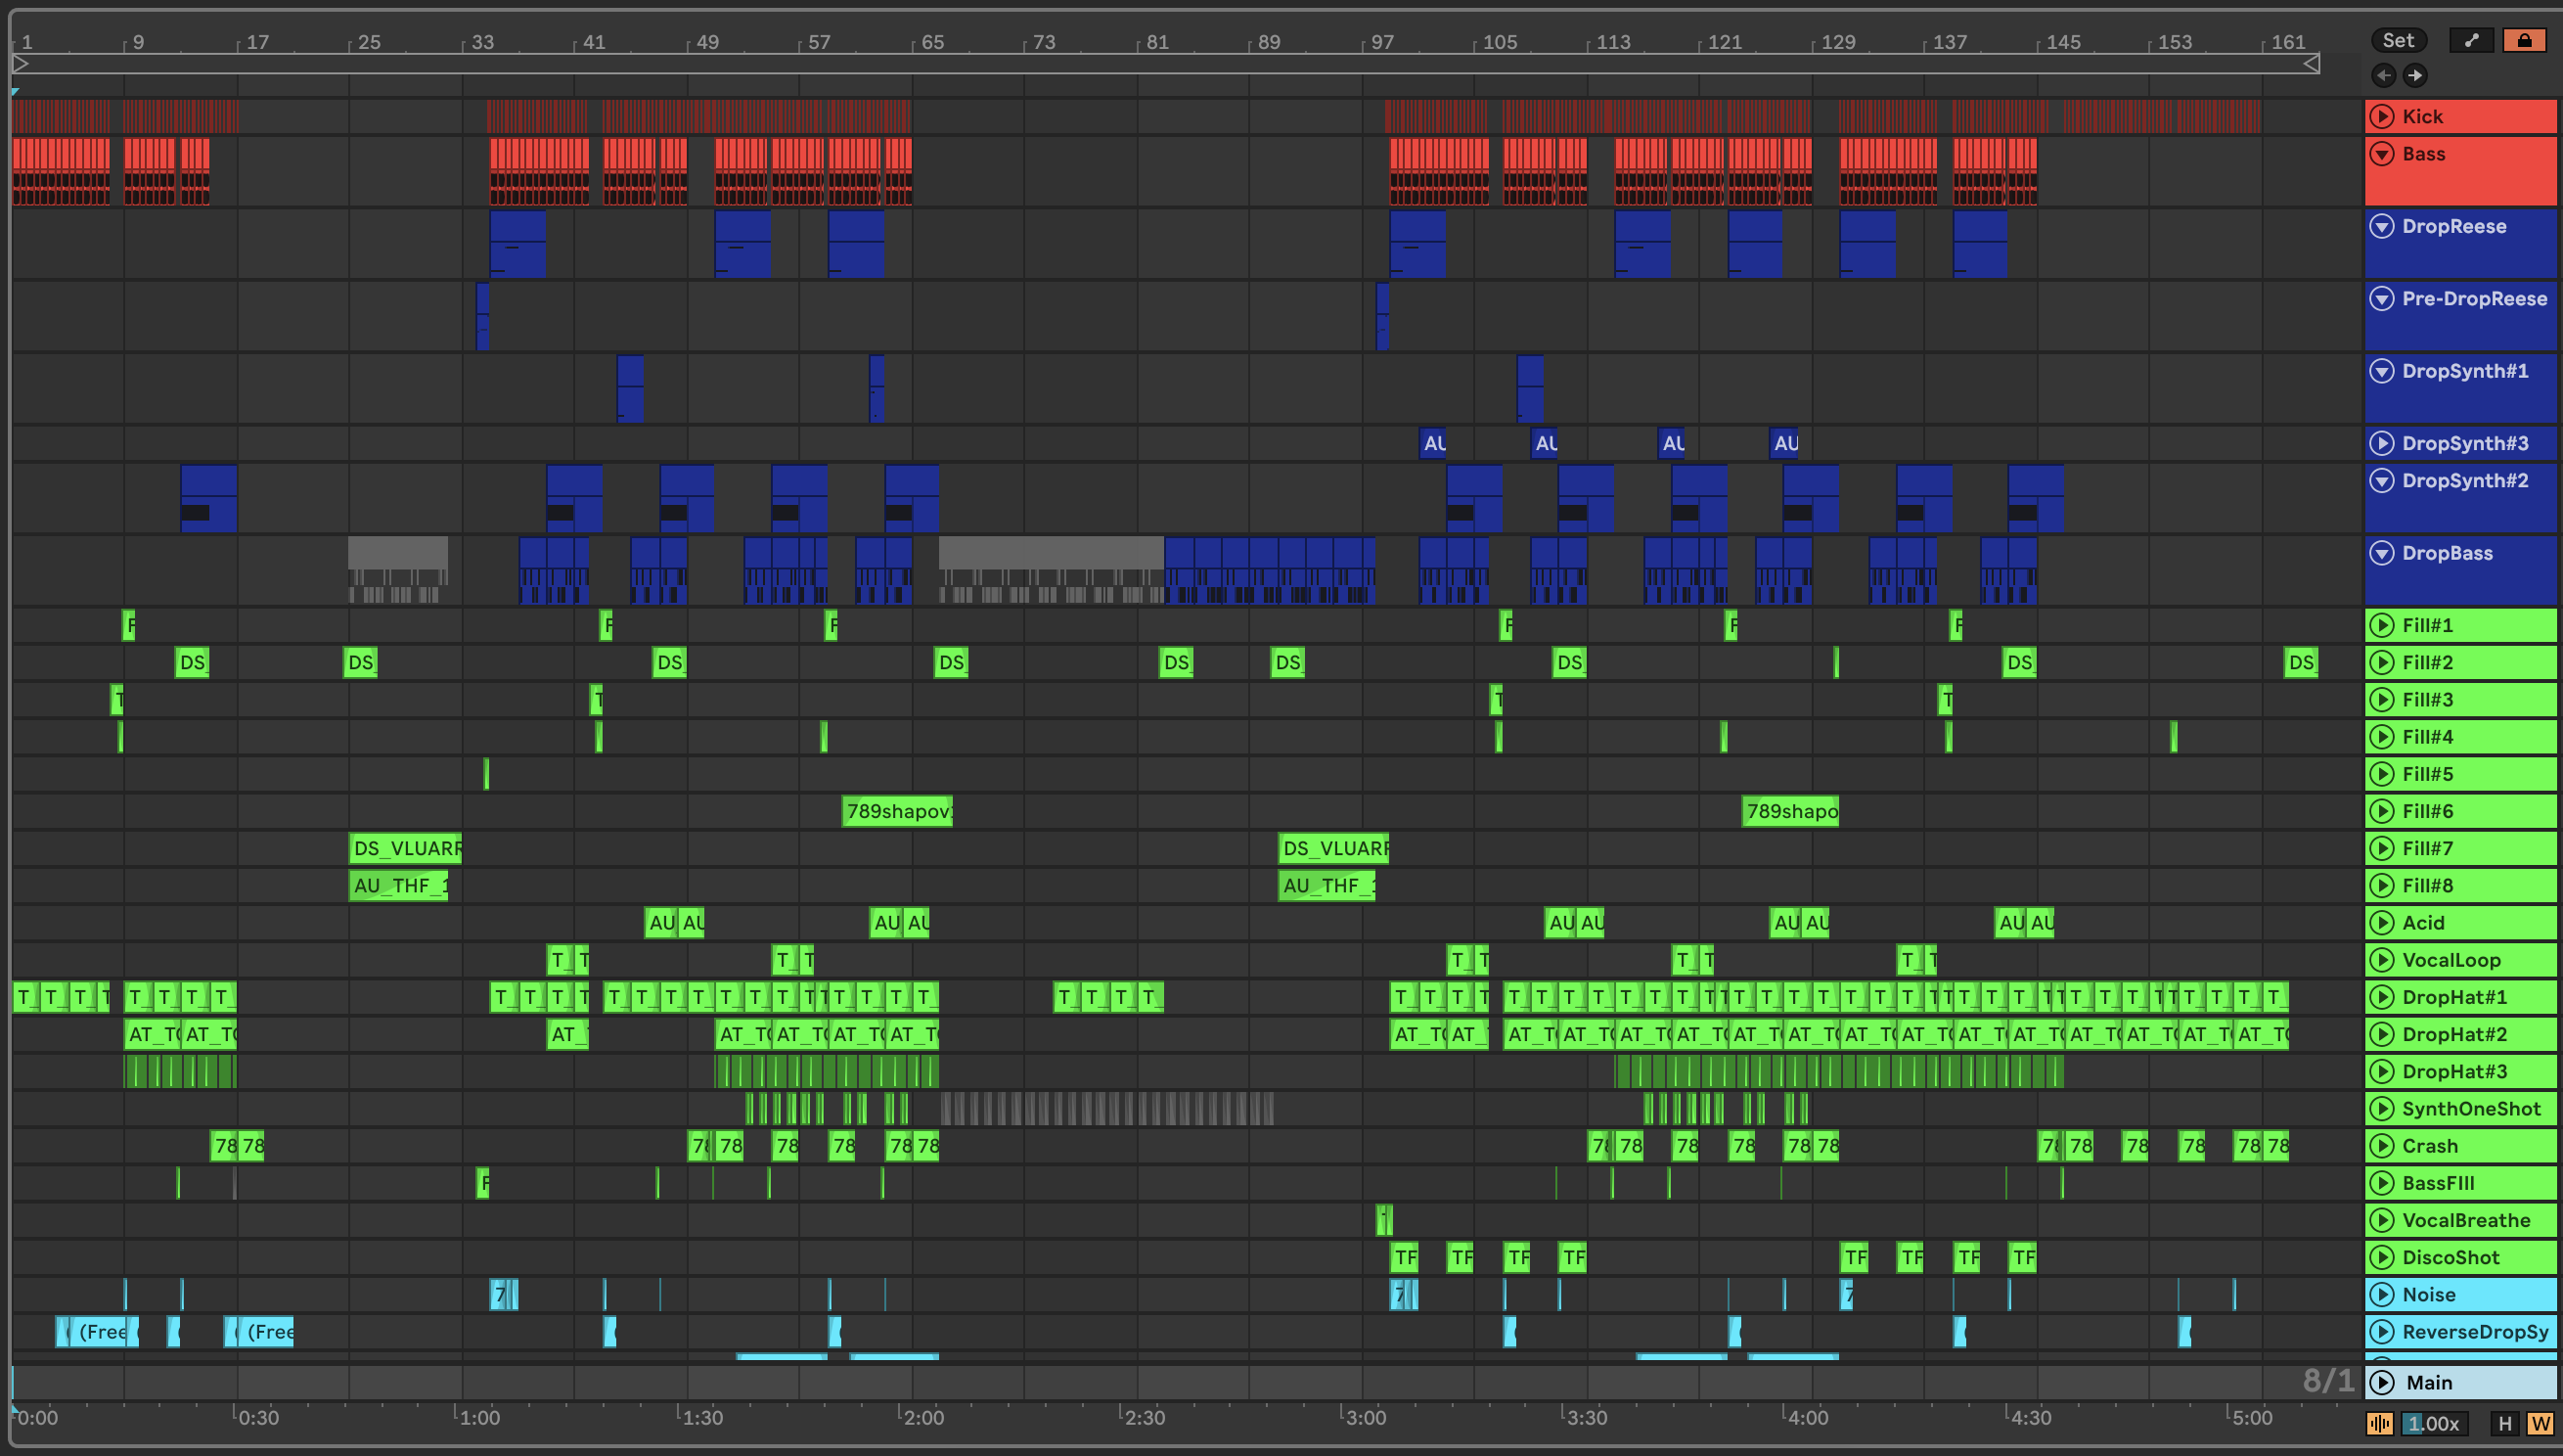This screenshot has height=1456, width=2563.
Task: Toggle Optimize Arrangement Width (W) button
Action: [2540, 1423]
